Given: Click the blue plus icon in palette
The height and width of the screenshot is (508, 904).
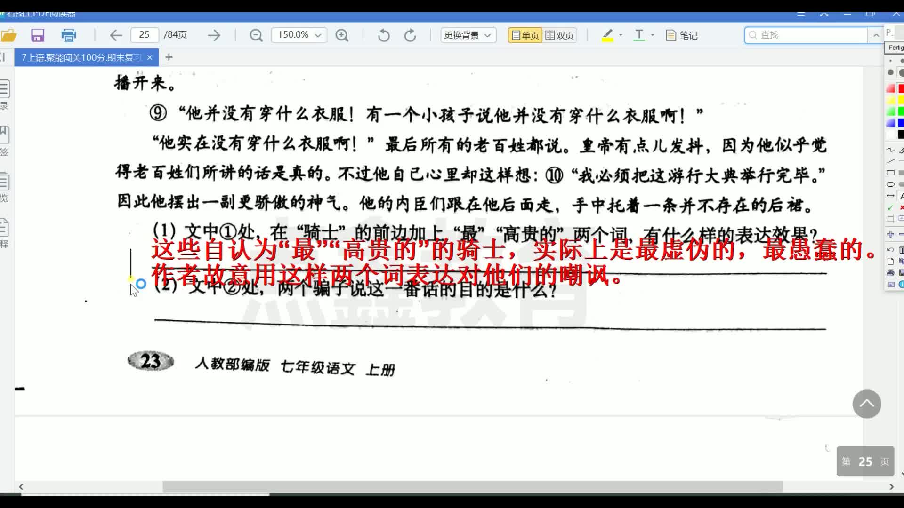Looking at the screenshot, I should coord(890,234).
